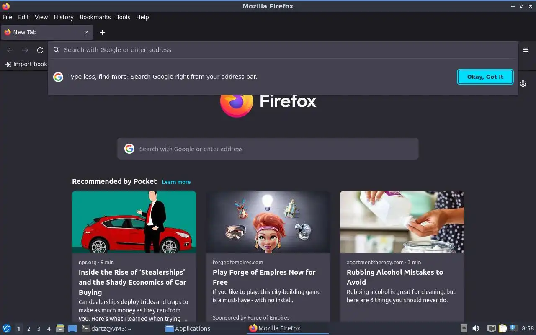The width and height of the screenshot is (536, 335).
Task: Open the View menu
Action: pos(41,17)
